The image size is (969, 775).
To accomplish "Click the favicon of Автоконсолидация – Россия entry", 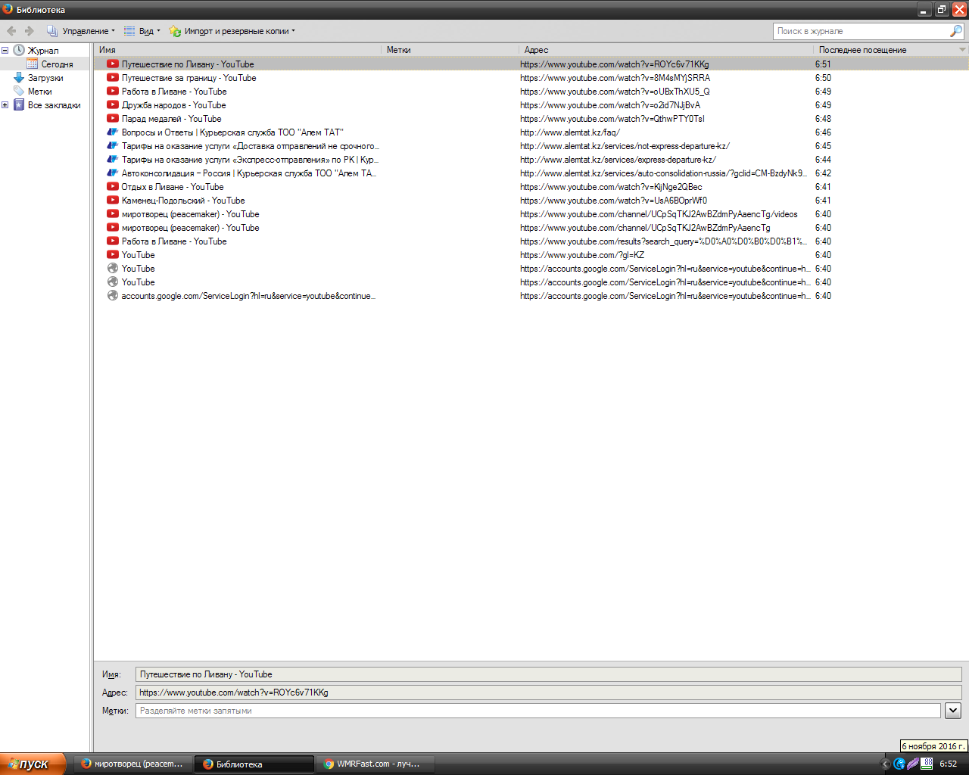I will point(113,173).
